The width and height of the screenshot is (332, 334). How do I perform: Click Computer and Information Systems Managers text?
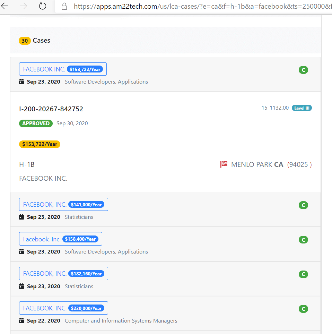coord(121,320)
